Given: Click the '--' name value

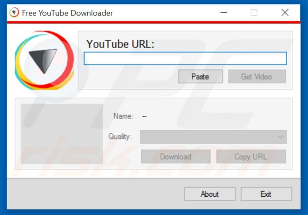Looking at the screenshot, I should click(144, 116).
